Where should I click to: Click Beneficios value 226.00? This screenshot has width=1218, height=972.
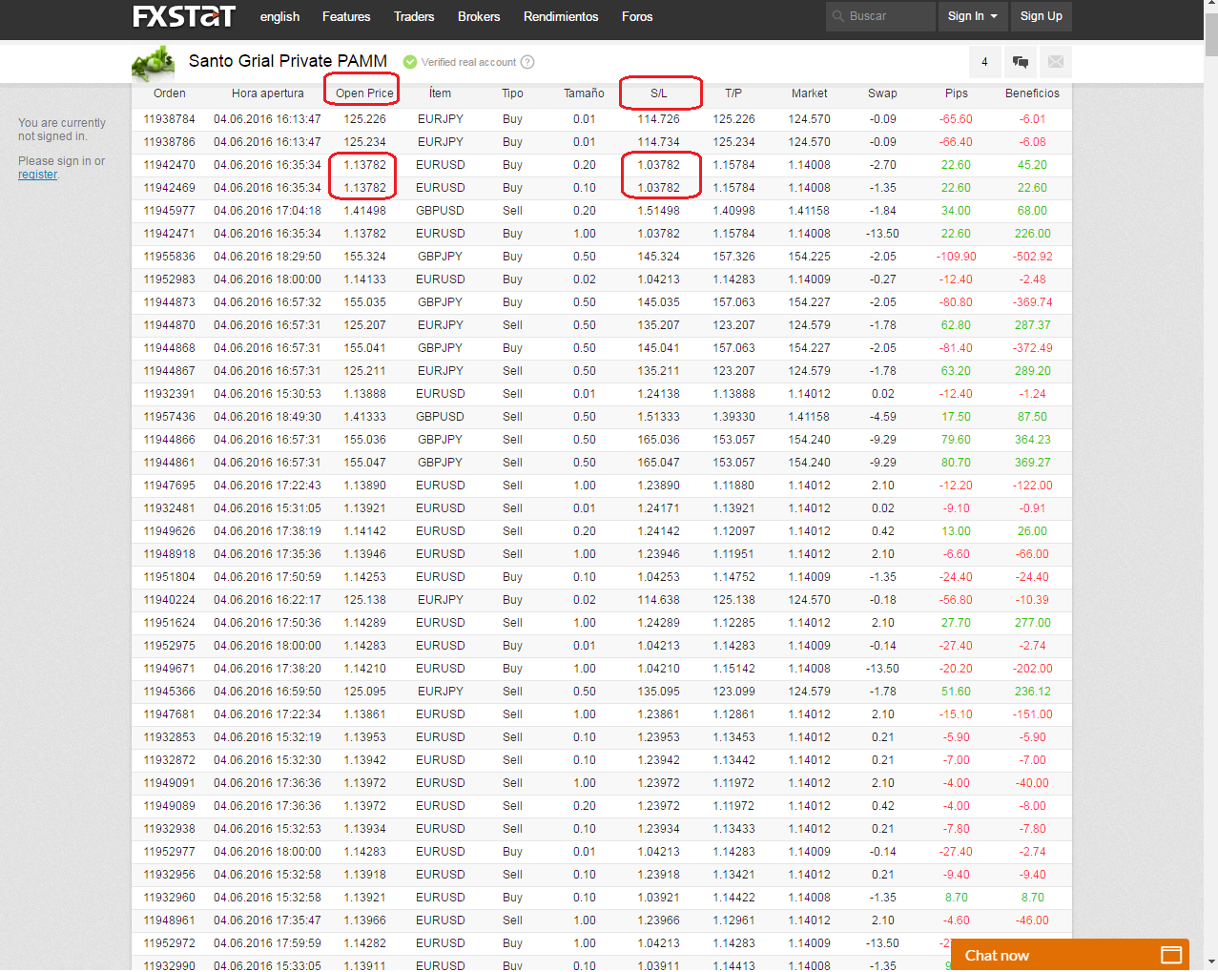(1033, 234)
